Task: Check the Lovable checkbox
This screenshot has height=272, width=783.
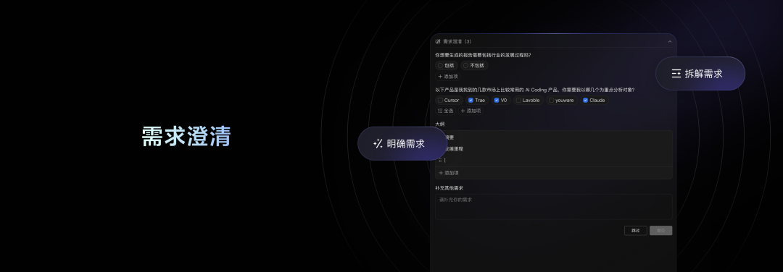Action: 518,100
